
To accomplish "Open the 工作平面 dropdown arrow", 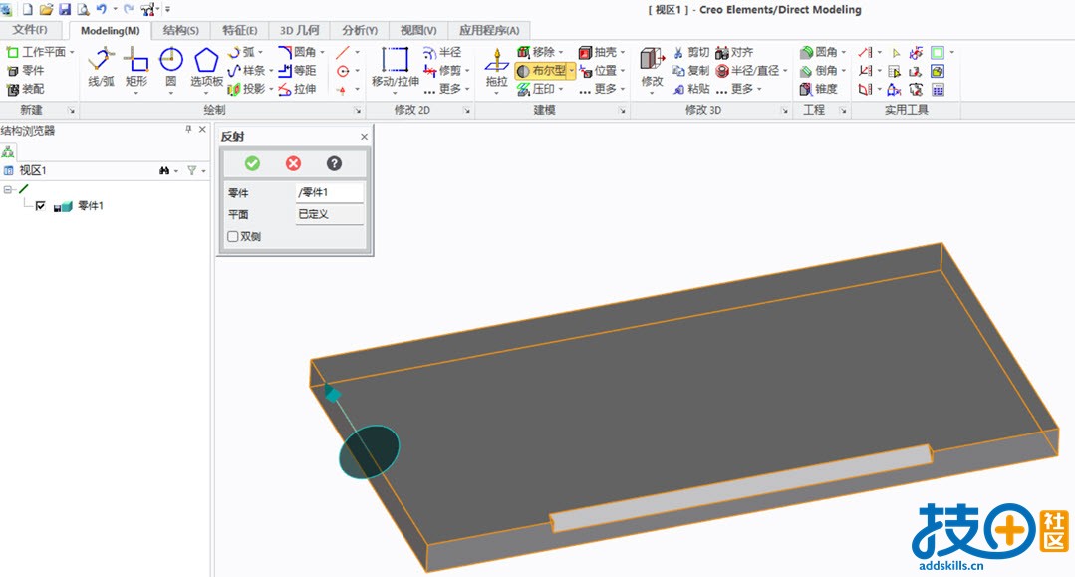I will [72, 52].
